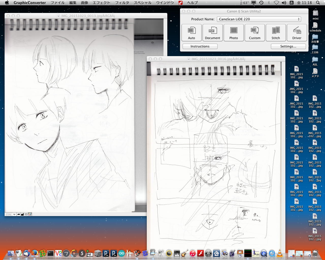Image resolution: width=325 pixels, height=260 pixels.
Task: Open the scanner Driver option
Action: tap(297, 32)
